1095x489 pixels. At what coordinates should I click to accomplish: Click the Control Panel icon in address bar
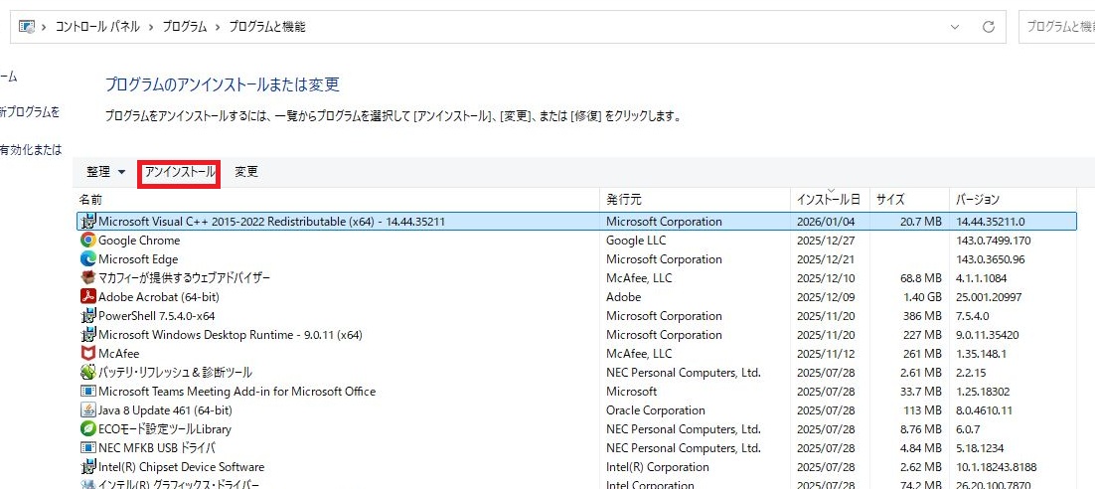coord(27,27)
